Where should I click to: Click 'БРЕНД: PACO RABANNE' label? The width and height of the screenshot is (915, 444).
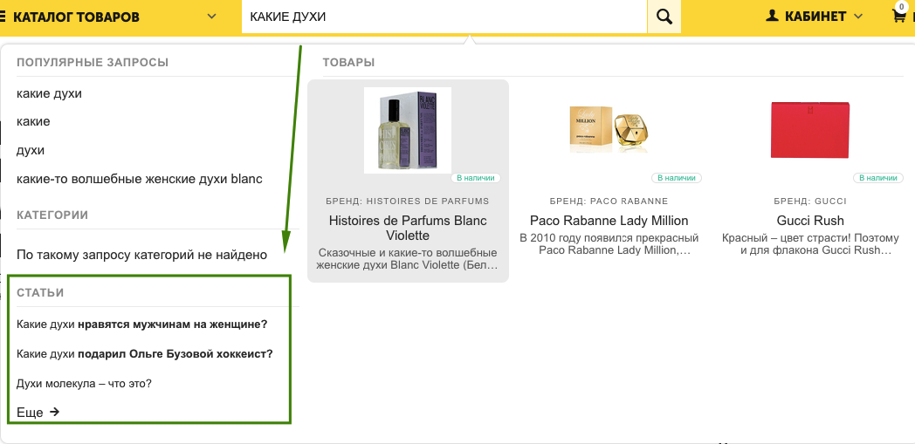[609, 201]
